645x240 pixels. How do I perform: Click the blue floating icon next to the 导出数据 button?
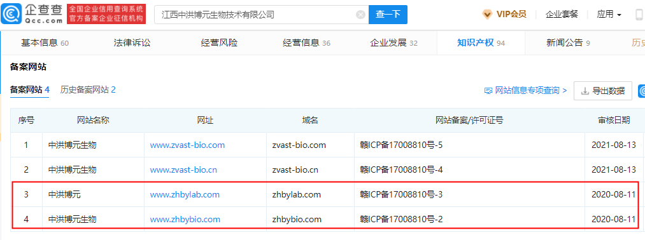coord(641,91)
